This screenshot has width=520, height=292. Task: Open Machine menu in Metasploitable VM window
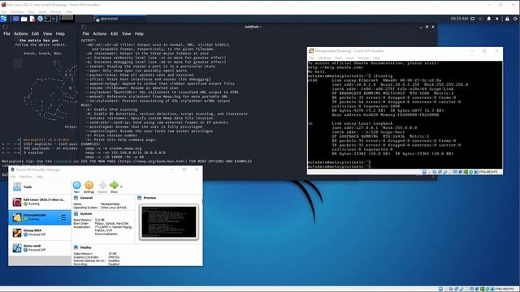[324, 58]
